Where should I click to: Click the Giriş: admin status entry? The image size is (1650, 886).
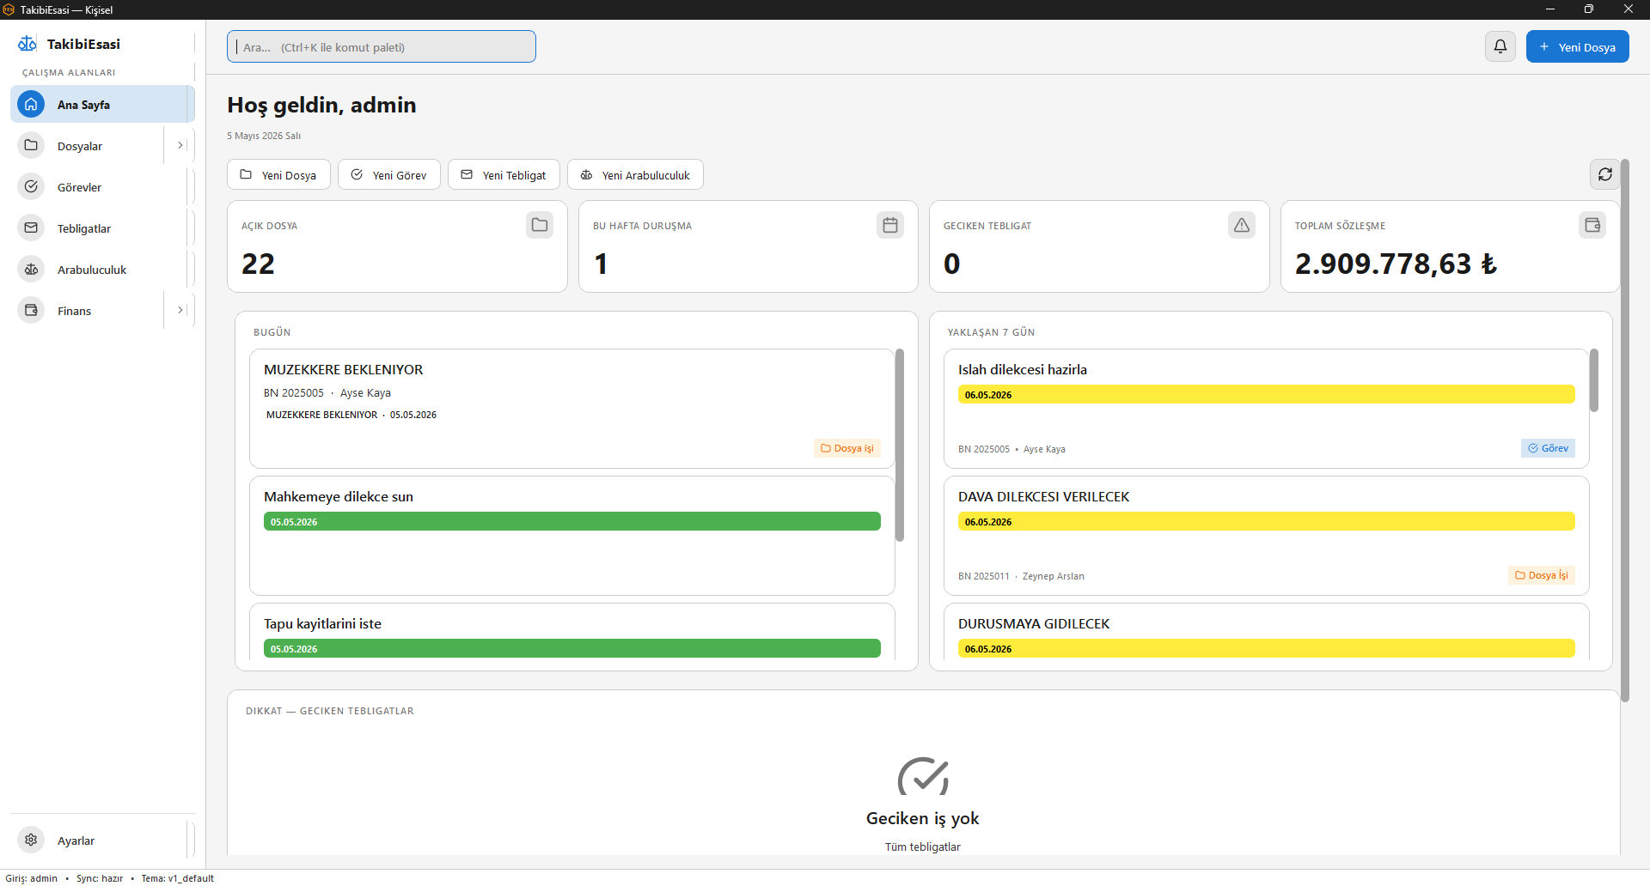click(32, 878)
